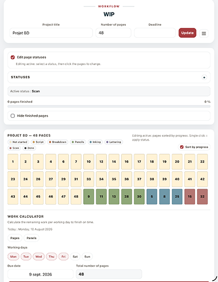This screenshot has width=218, height=282.
Task: Pick the Scan status chip
Action: tap(14, 148)
